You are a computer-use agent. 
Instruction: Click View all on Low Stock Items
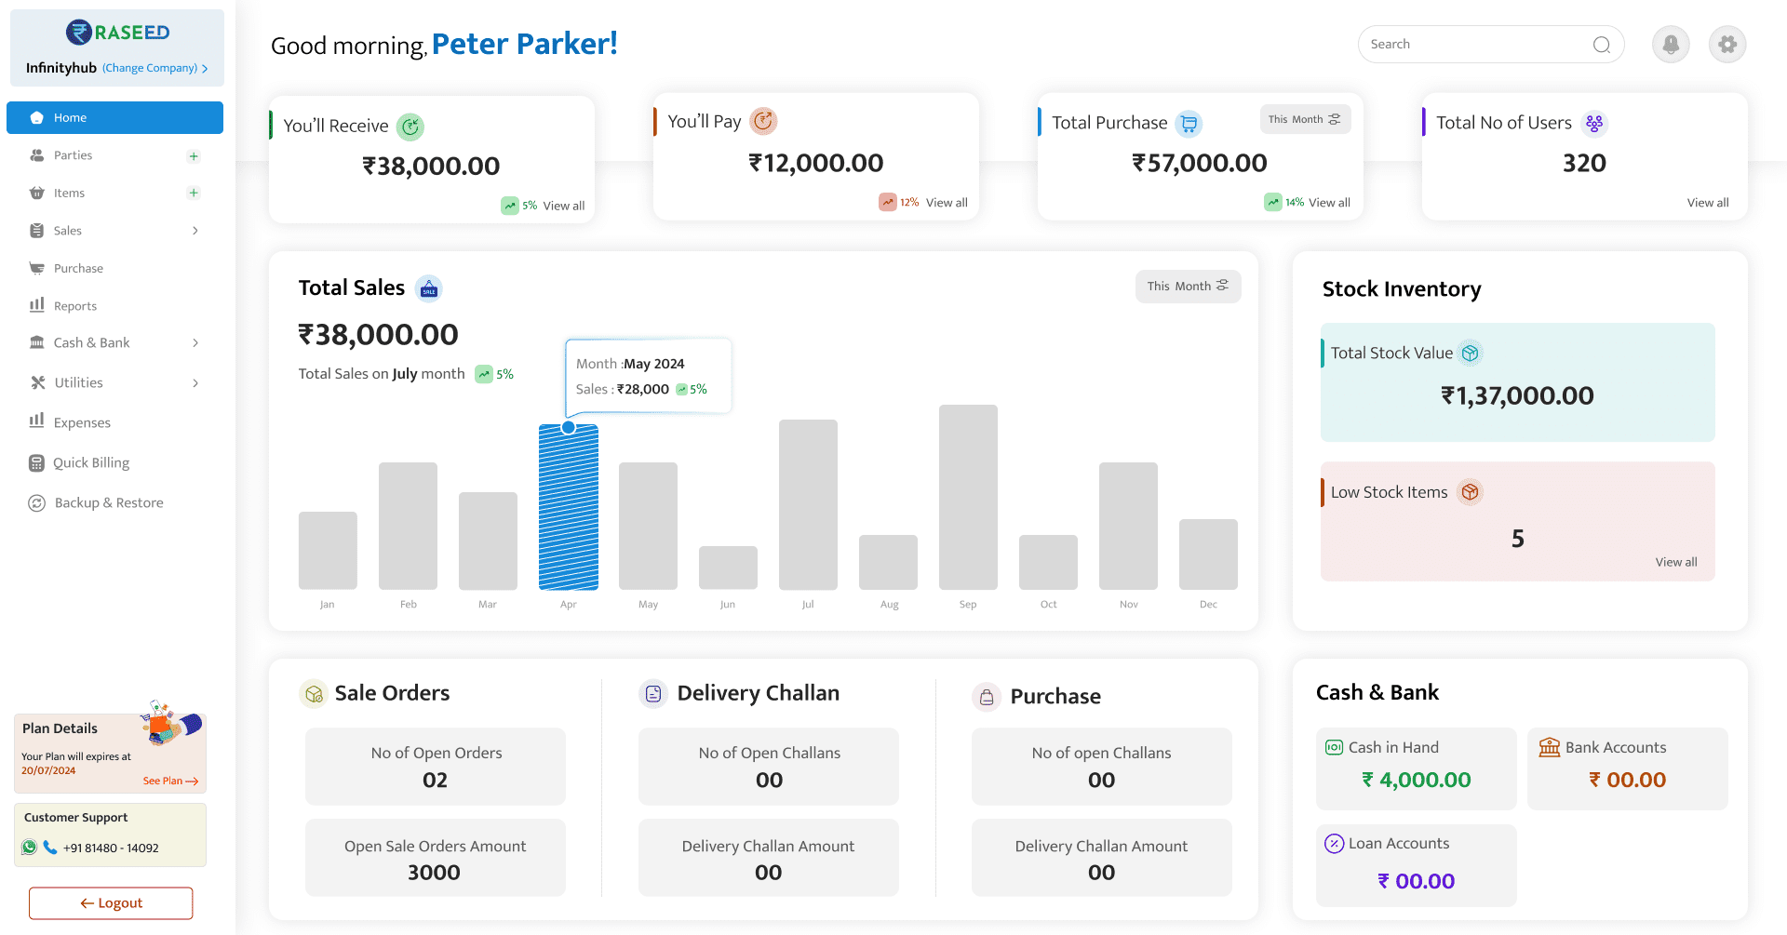click(x=1675, y=562)
